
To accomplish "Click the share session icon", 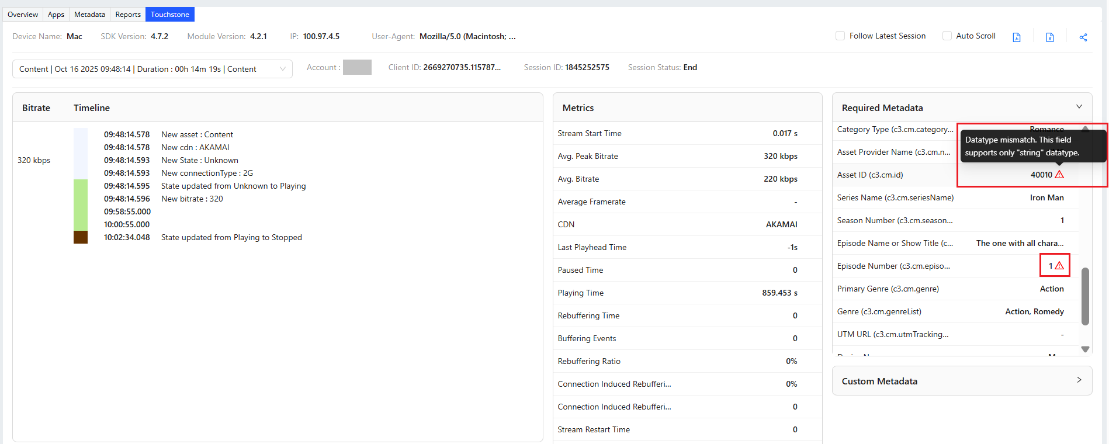I will 1083,37.
